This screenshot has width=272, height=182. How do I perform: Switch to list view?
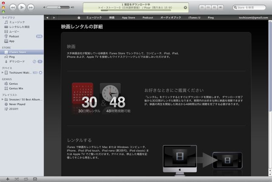[202, 7]
